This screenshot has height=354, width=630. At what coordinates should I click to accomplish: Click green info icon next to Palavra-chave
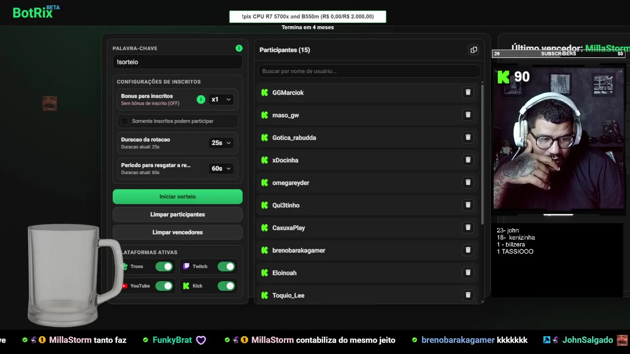(239, 48)
